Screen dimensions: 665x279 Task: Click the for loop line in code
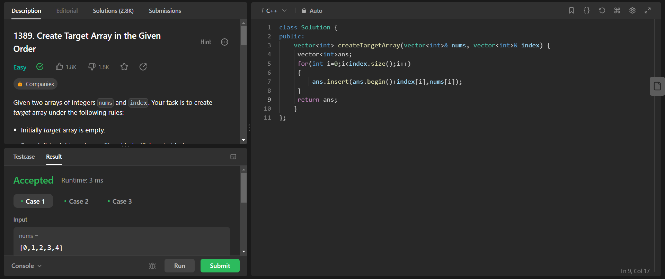click(354, 64)
